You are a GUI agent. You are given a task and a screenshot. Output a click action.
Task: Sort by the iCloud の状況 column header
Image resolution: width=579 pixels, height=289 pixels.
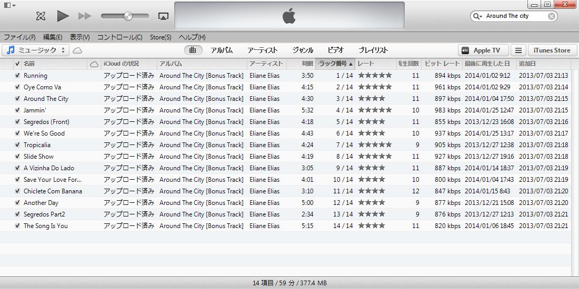(129, 64)
